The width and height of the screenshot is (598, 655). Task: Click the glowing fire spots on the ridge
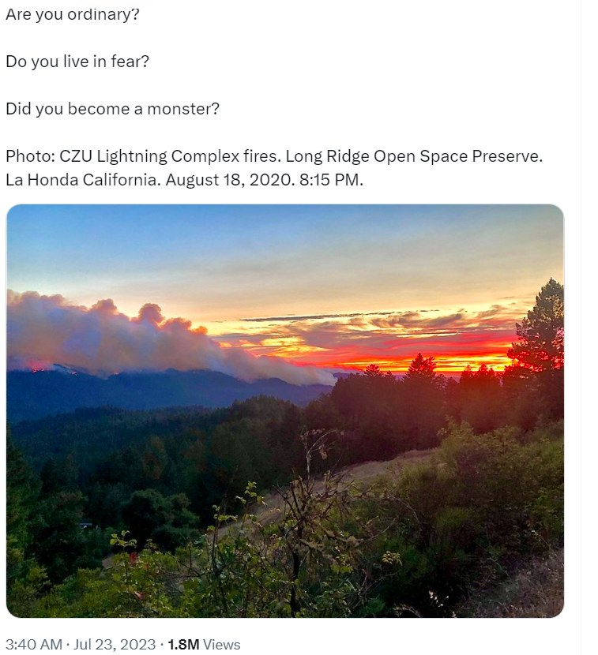37,366
